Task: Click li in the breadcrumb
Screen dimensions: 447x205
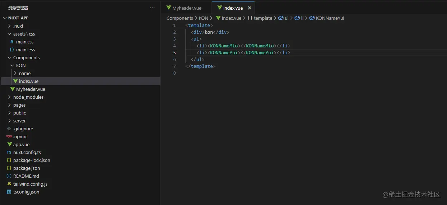Action: [302, 18]
